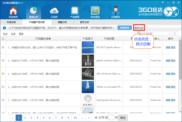Check the RX-0177 plastic decor row checkbox

click(3, 47)
